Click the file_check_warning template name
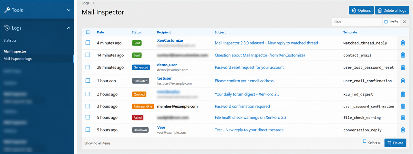This screenshot has width=413, height=154. (362, 118)
